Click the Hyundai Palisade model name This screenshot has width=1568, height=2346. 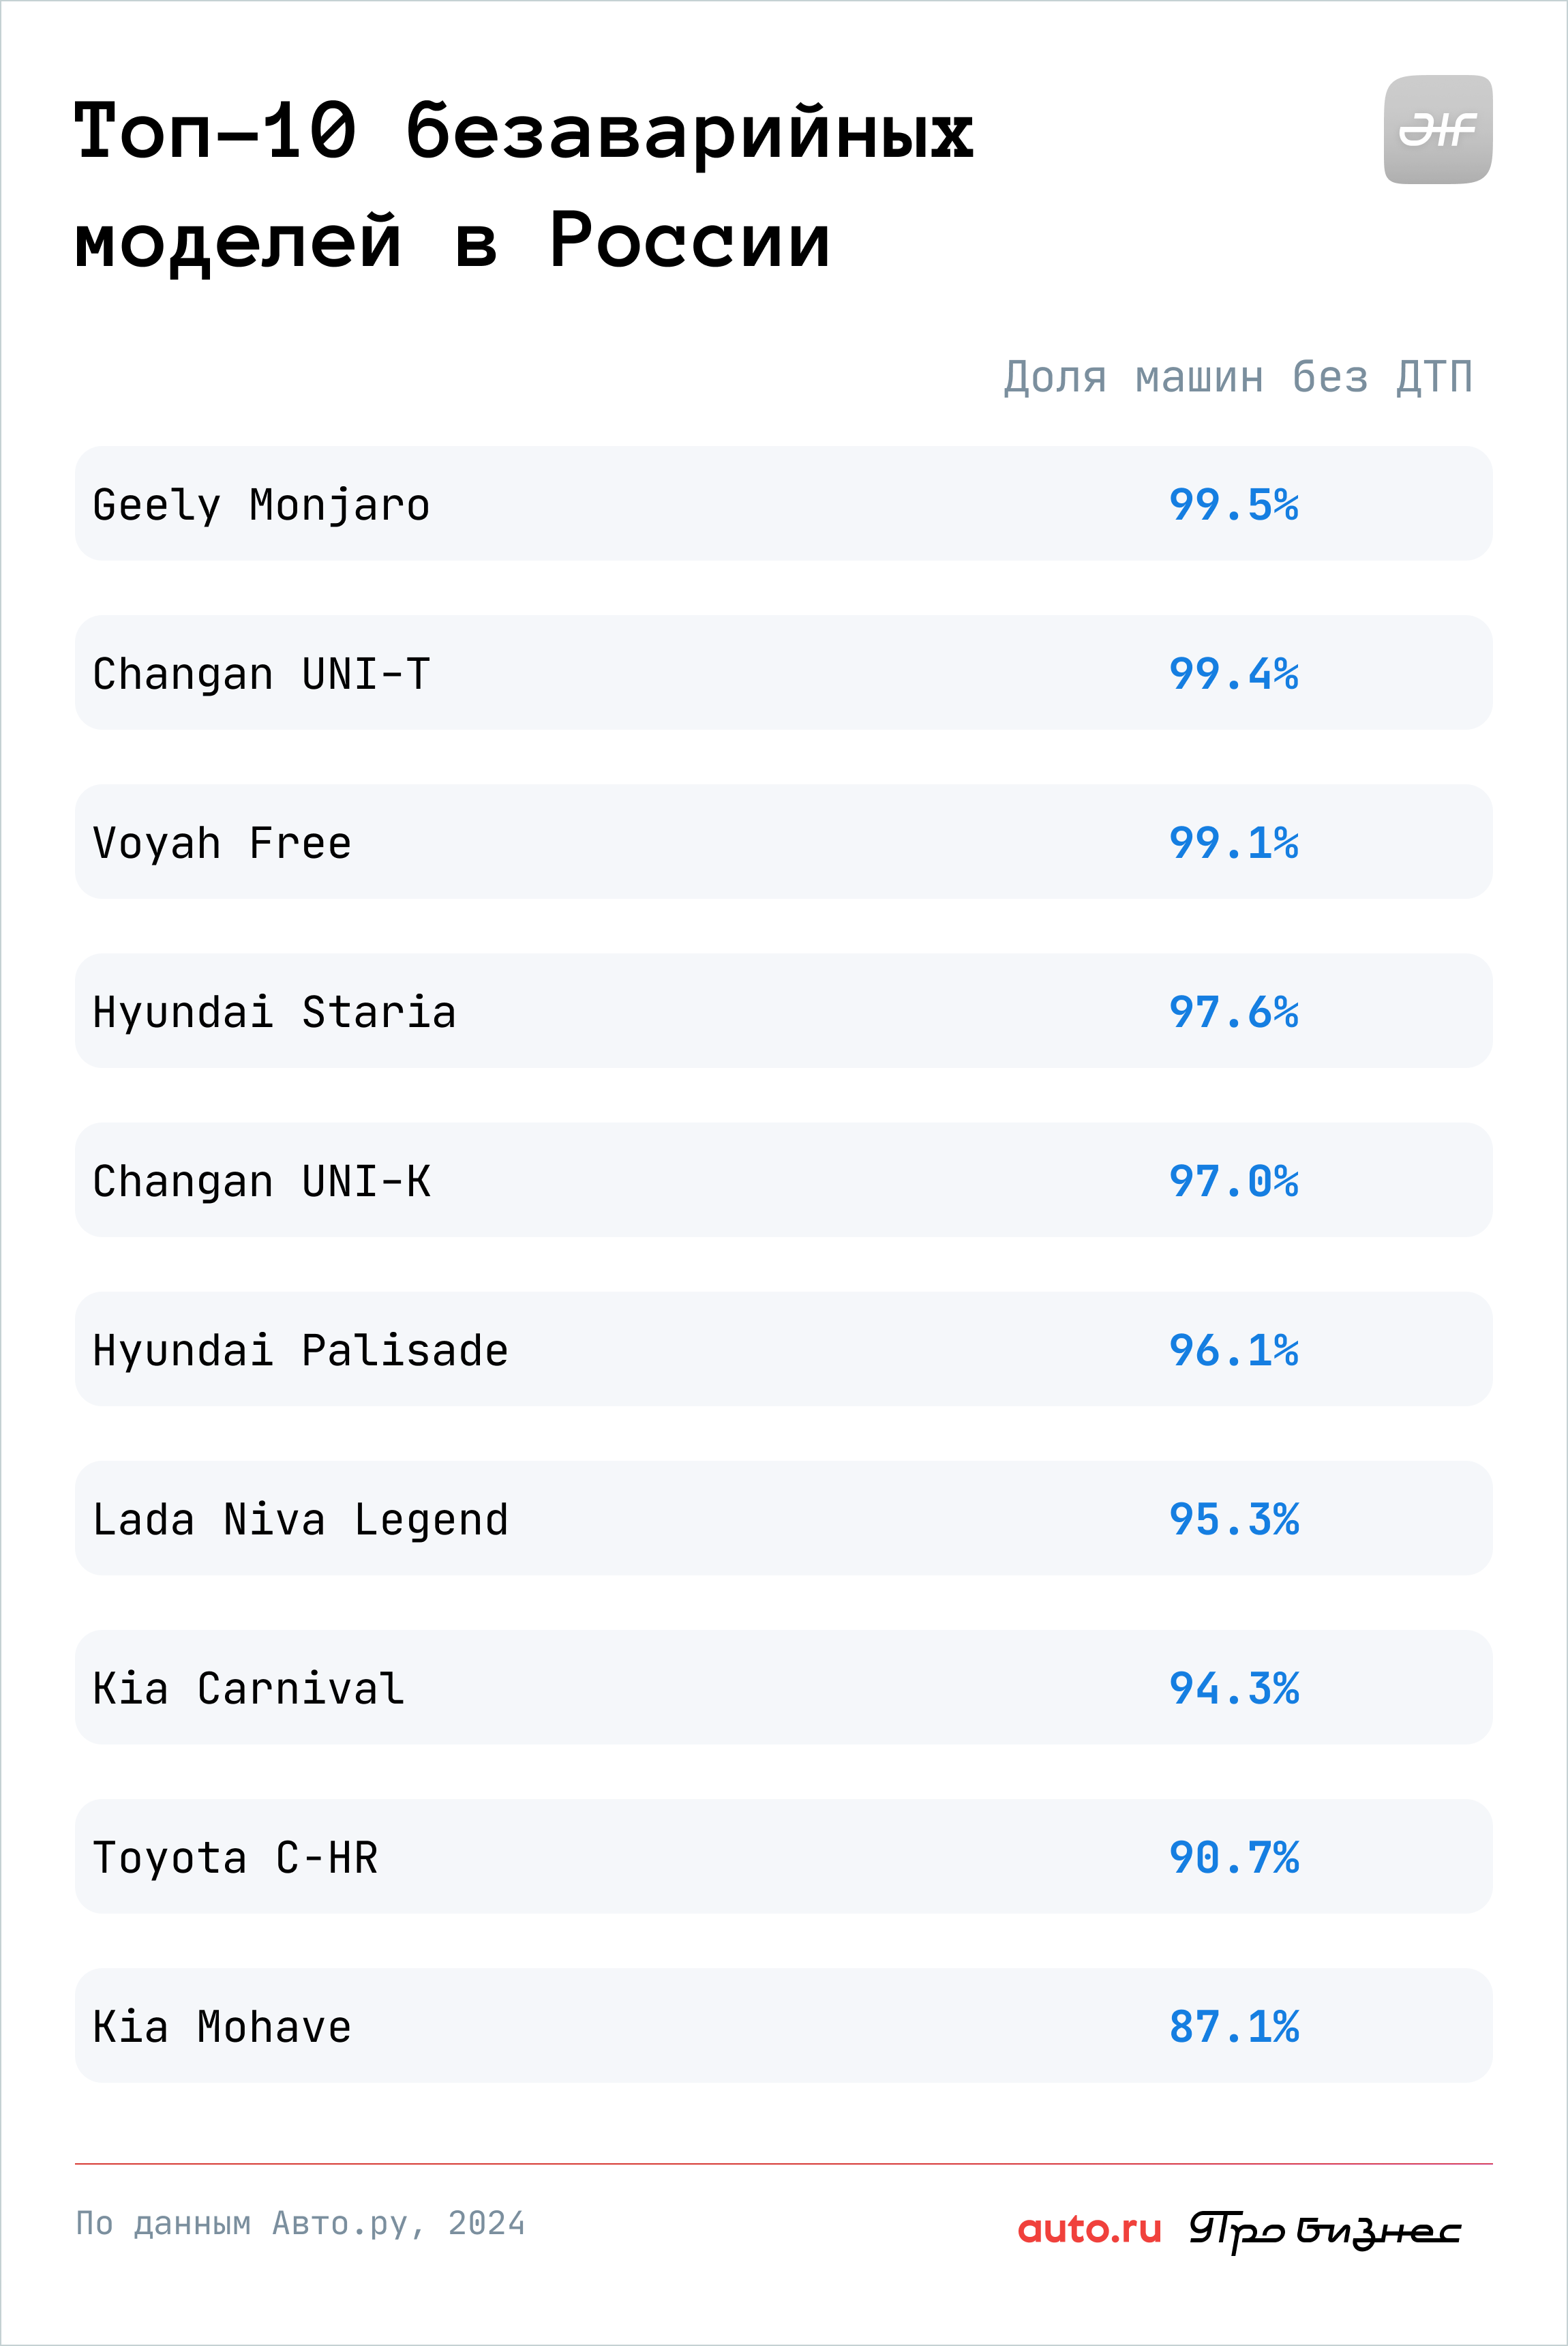click(300, 1350)
